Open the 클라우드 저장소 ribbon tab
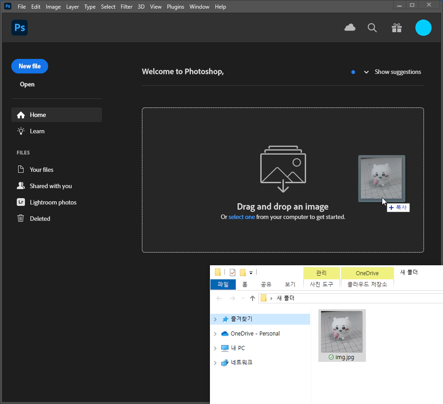 [367, 284]
